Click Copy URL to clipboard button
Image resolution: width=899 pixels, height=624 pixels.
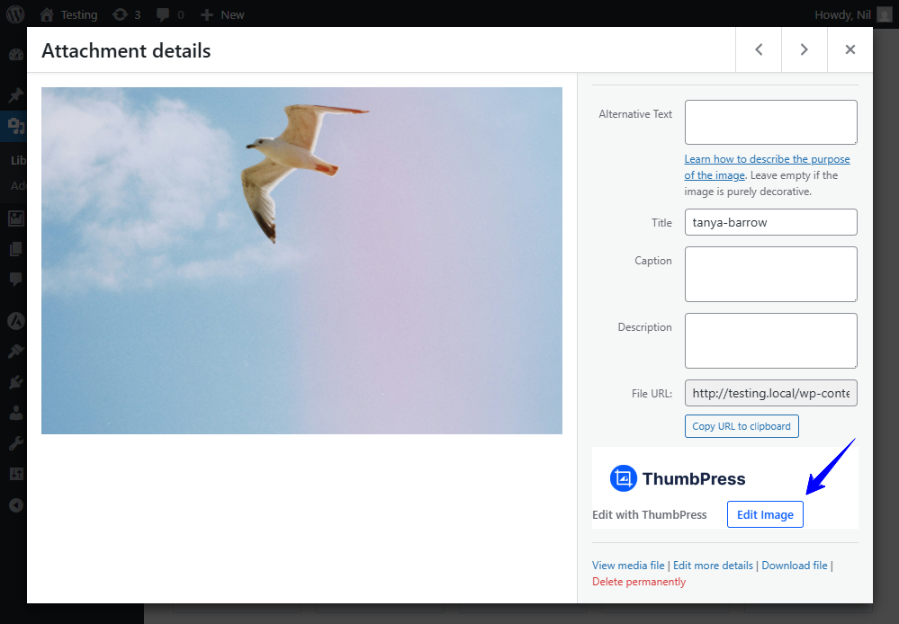742,426
